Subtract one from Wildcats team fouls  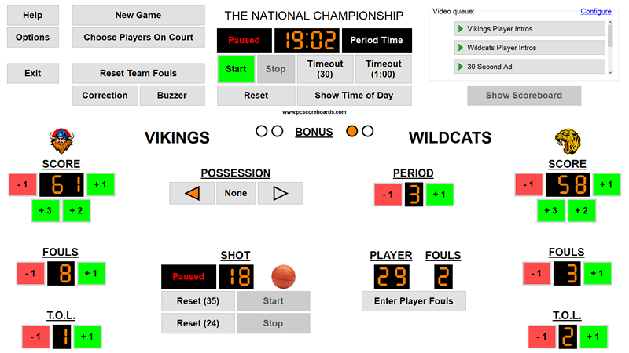[x=537, y=274]
